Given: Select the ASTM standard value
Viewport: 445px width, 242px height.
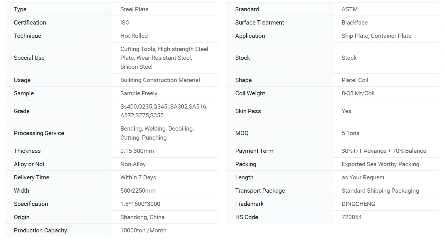Looking at the screenshot, I should pyautogui.click(x=350, y=9).
